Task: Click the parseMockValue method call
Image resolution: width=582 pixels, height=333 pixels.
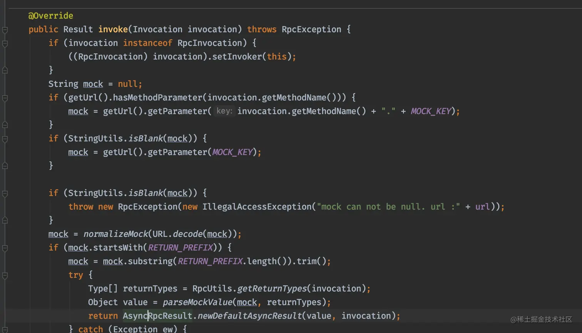Action: click(x=197, y=302)
